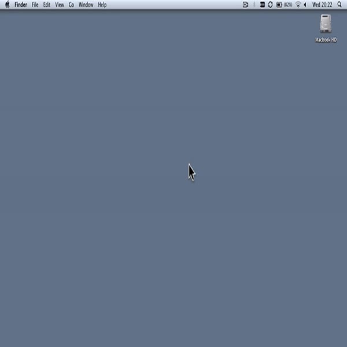
Task: Click the volume speaker icon
Action: (305, 5)
